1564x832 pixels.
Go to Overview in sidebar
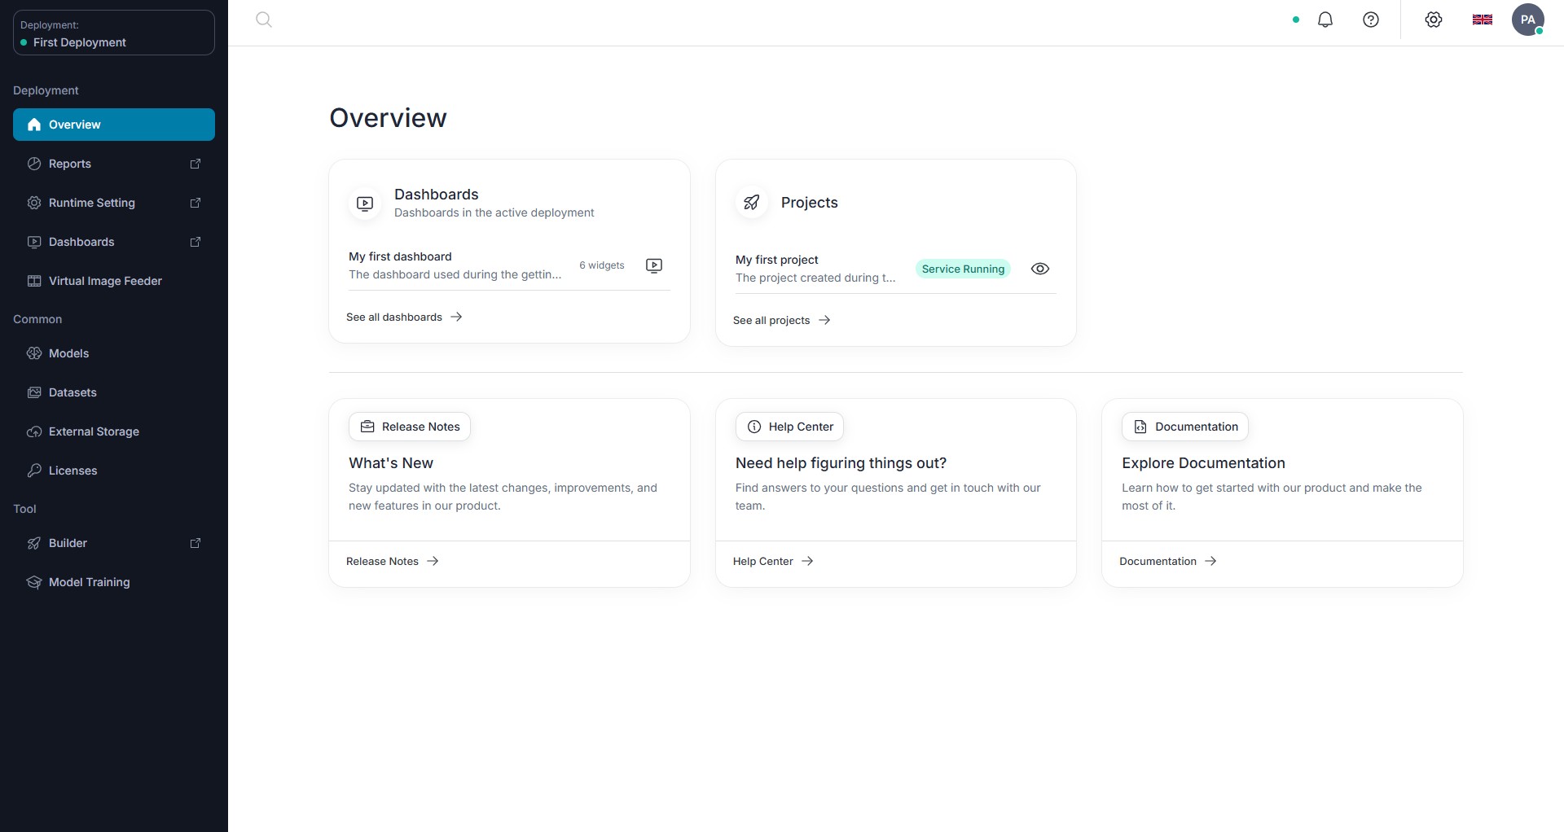(114, 125)
